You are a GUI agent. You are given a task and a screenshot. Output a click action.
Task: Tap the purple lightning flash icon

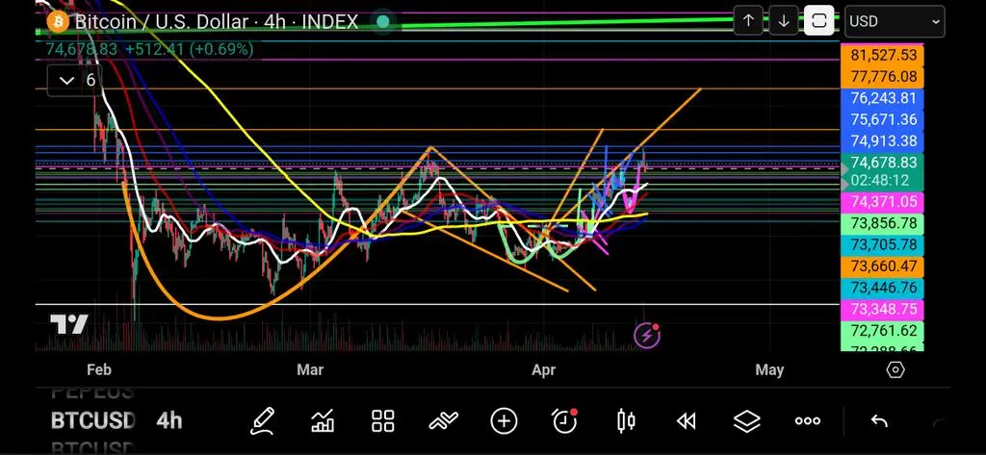tap(647, 336)
